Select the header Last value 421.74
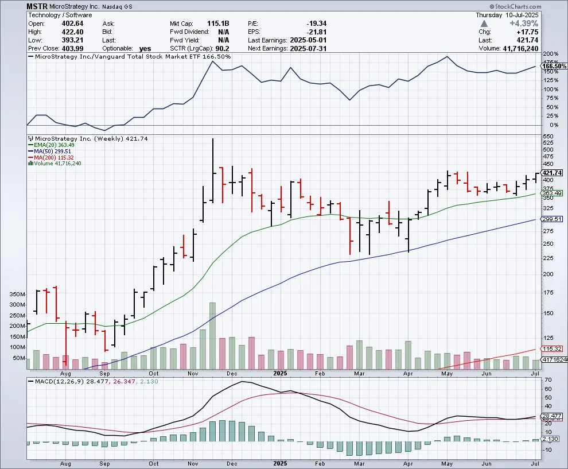The height and width of the screenshot is (469, 568). coord(528,40)
